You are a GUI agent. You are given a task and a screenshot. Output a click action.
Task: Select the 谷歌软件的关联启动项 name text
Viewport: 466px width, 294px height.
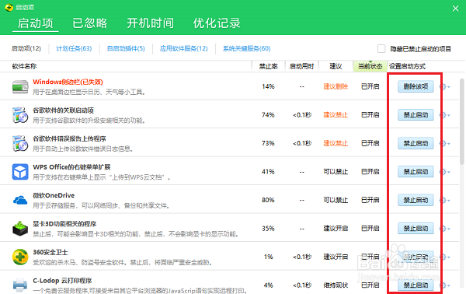tap(64, 110)
